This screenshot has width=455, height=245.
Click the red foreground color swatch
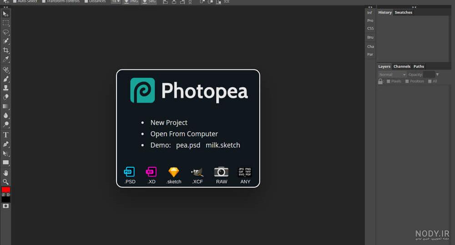point(6,190)
